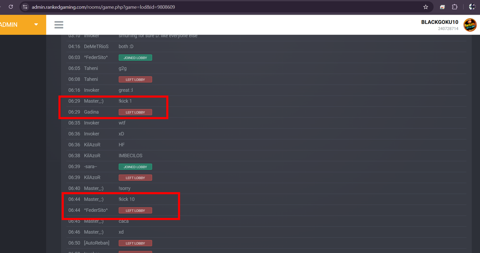Click the JOINED LOBBY badge for -sara--

pyautogui.click(x=135, y=167)
